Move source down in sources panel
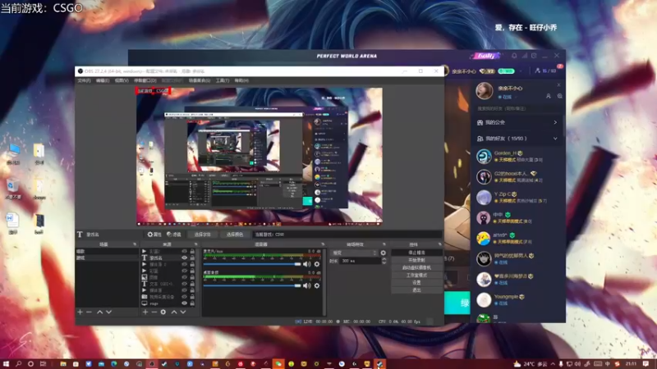The width and height of the screenshot is (657, 369). pos(183,312)
